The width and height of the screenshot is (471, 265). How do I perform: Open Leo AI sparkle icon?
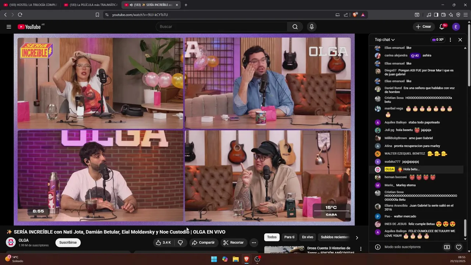tap(451, 15)
